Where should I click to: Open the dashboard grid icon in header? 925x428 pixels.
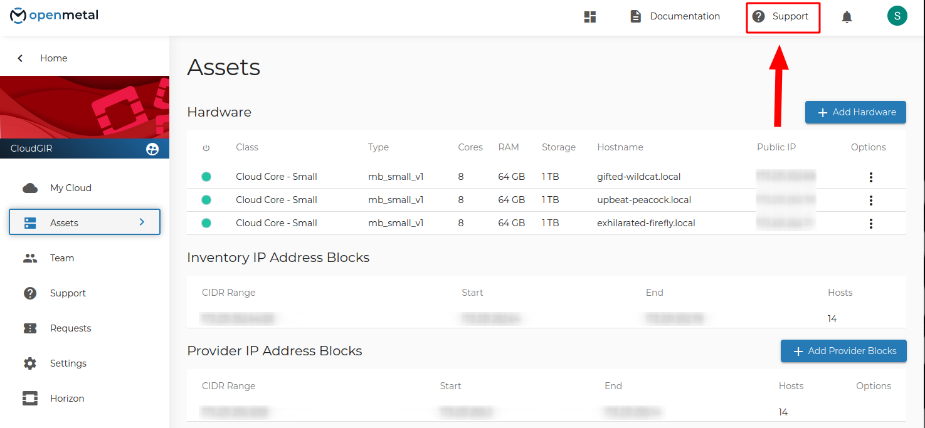coord(589,17)
